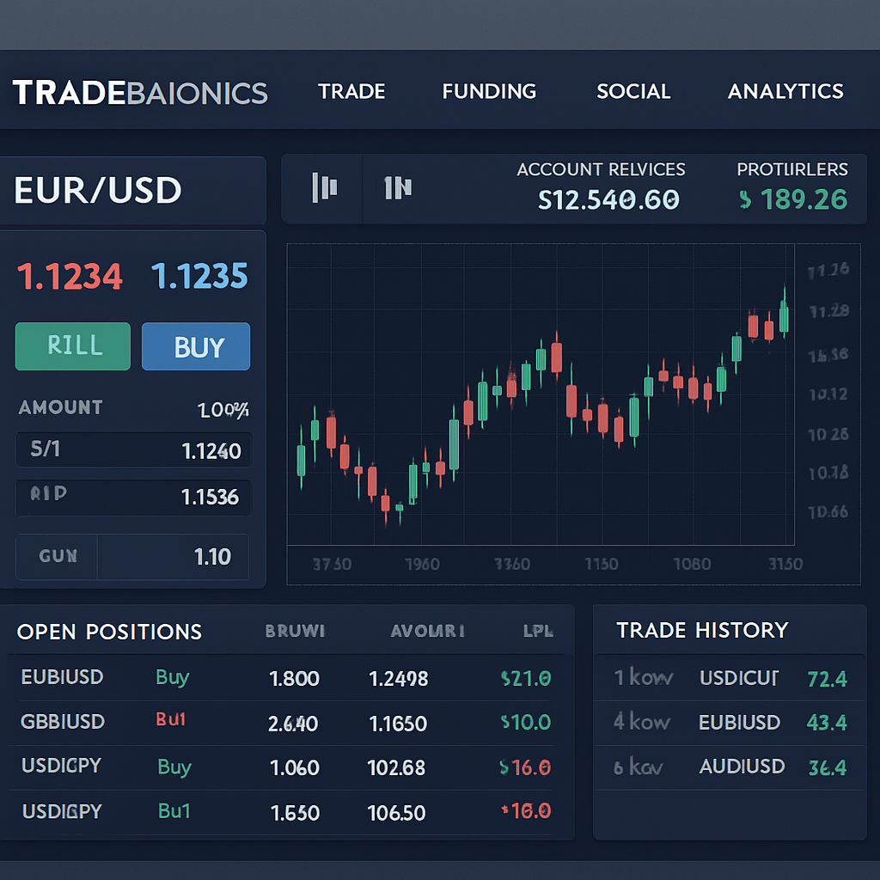Click the red 1.1234 sell price
This screenshot has width=880, height=880.
(x=70, y=277)
